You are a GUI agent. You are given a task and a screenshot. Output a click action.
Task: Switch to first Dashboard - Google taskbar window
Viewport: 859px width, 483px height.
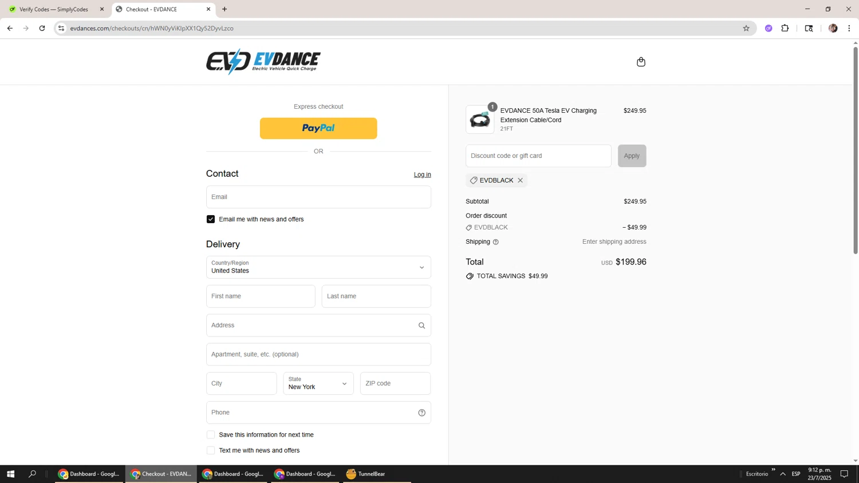[89, 474]
